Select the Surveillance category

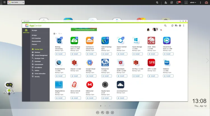(38, 67)
